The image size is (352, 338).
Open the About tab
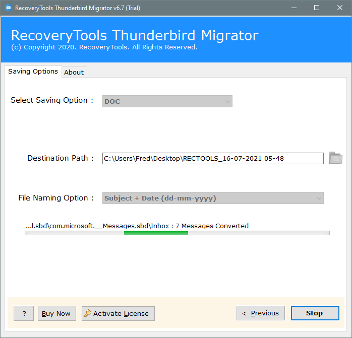point(74,72)
